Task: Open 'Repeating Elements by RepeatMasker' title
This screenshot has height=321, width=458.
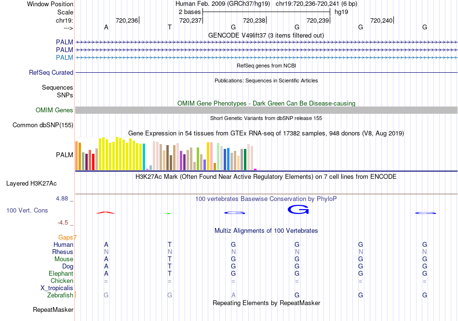Action: (x=267, y=303)
